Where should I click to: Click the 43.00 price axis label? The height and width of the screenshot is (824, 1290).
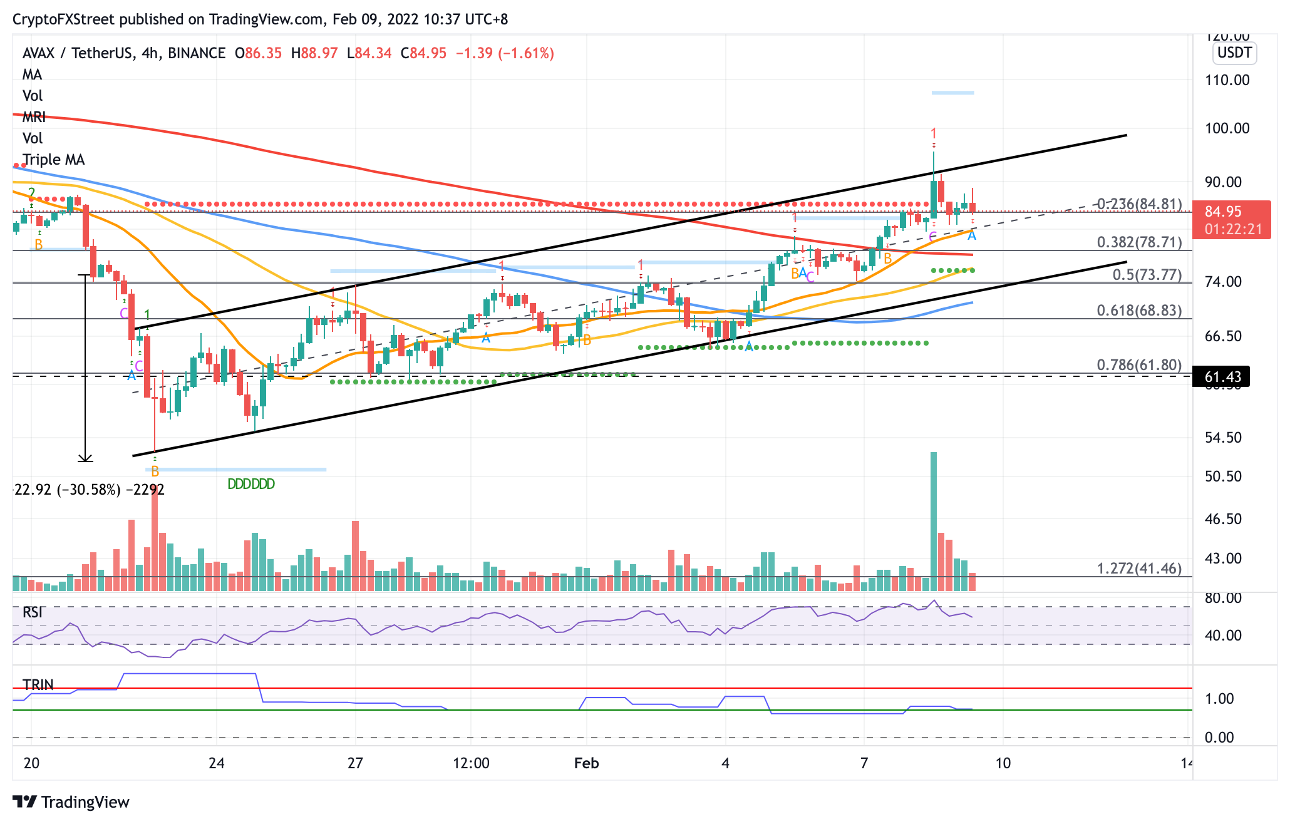1223,559
